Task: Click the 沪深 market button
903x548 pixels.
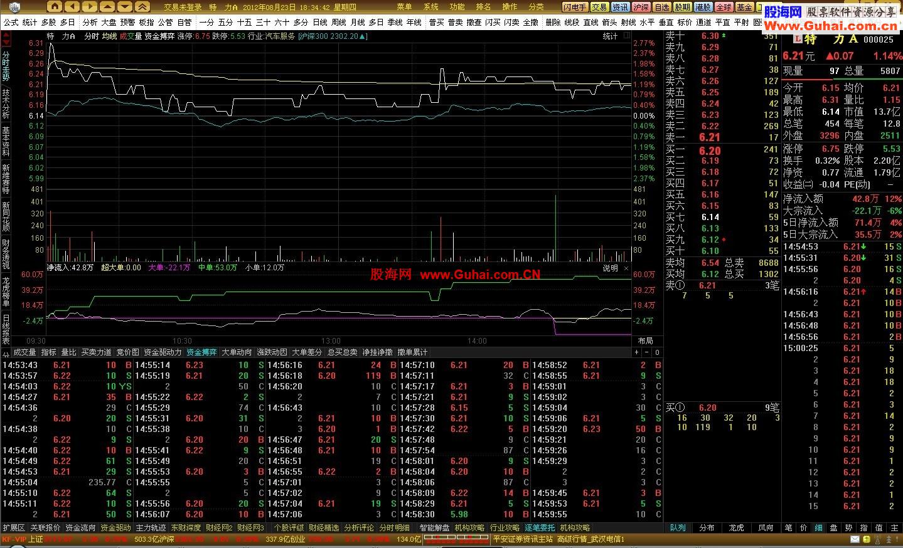Action: 641,8
